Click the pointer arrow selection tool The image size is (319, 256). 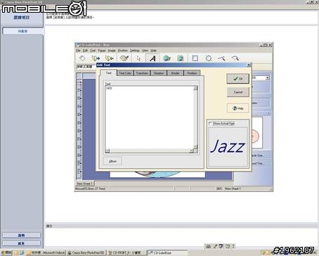point(138,58)
